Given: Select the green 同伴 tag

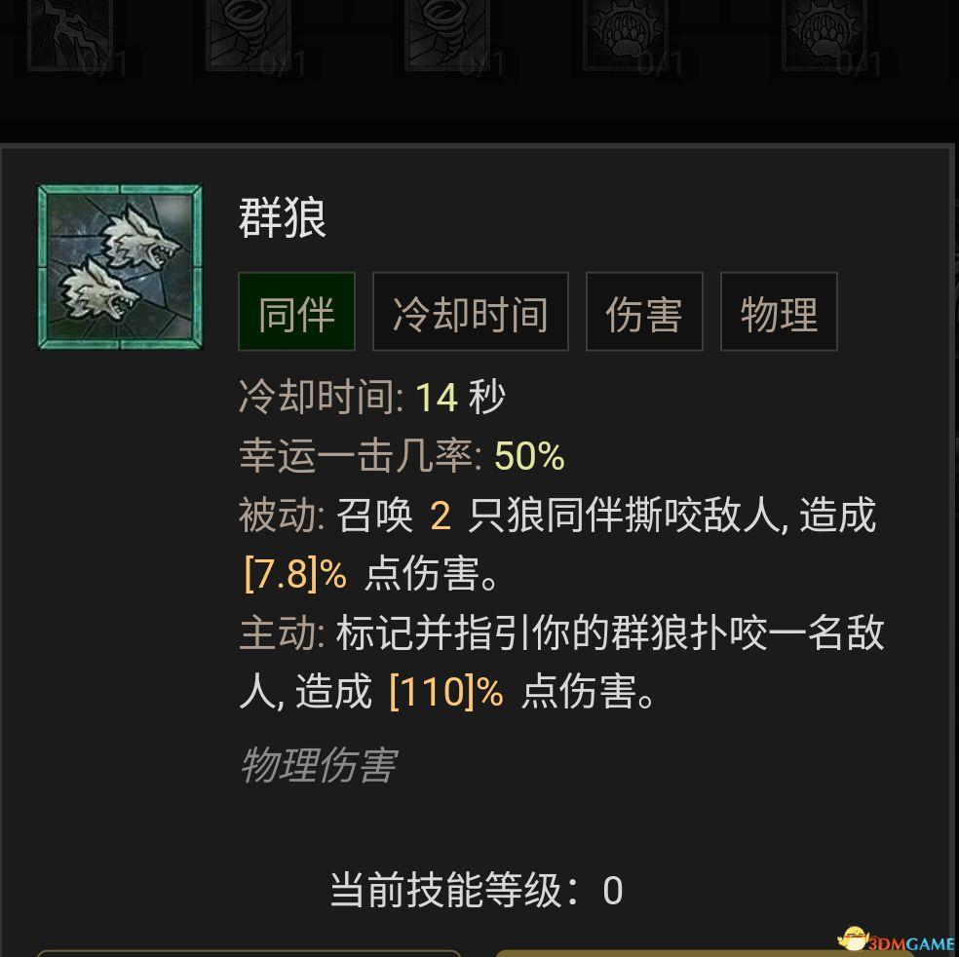Looking at the screenshot, I should [296, 312].
